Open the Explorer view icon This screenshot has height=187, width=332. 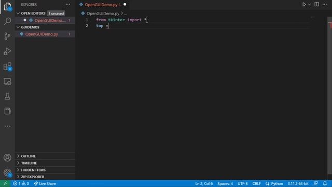(7, 7)
